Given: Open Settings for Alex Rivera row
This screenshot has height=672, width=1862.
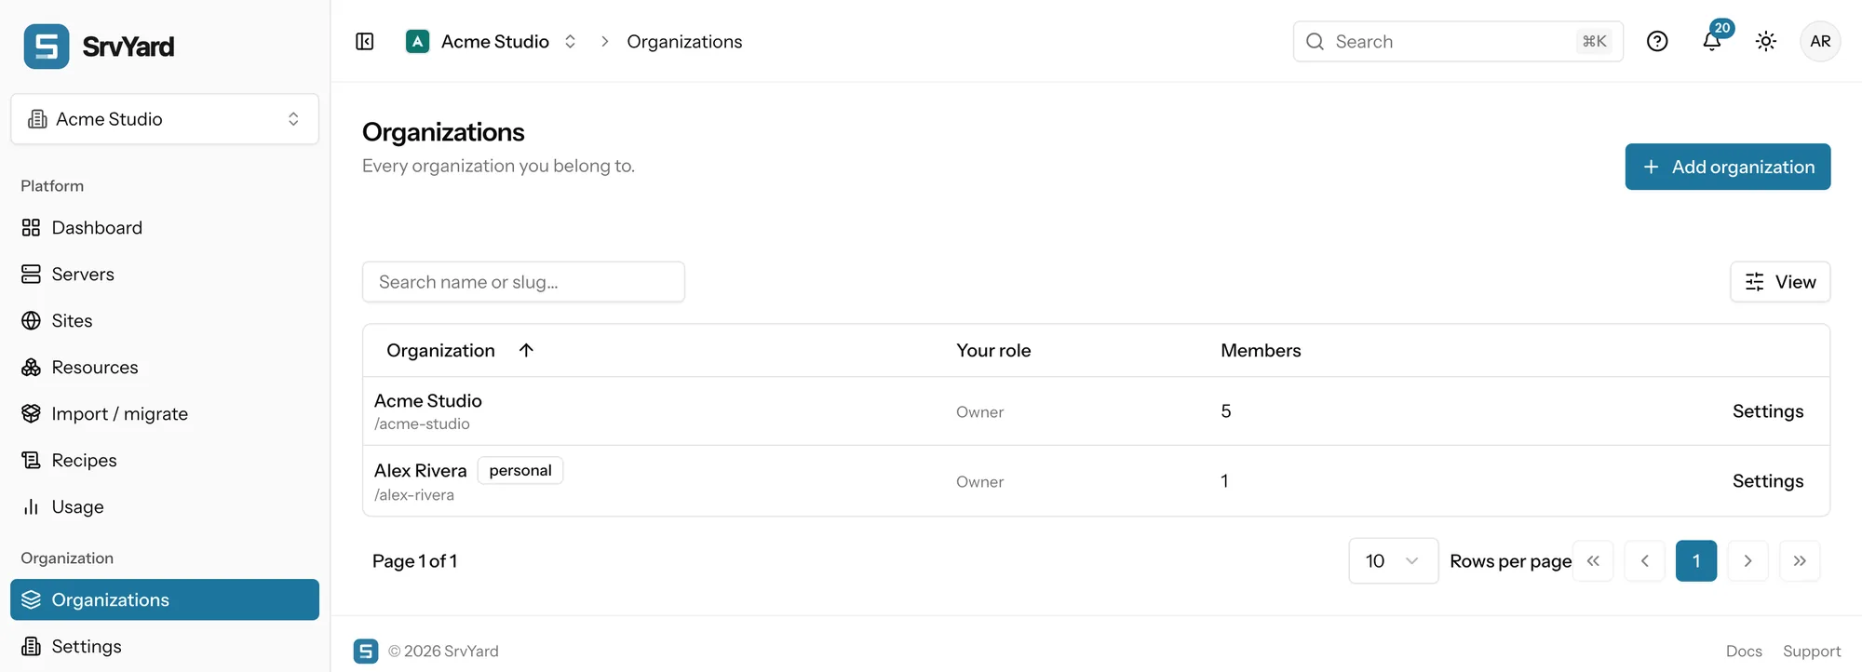Looking at the screenshot, I should 1768,481.
